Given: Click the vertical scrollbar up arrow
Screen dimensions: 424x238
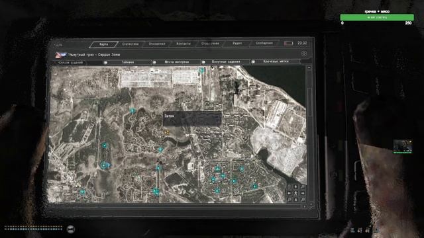Looking at the screenshot, I should point(309,67).
